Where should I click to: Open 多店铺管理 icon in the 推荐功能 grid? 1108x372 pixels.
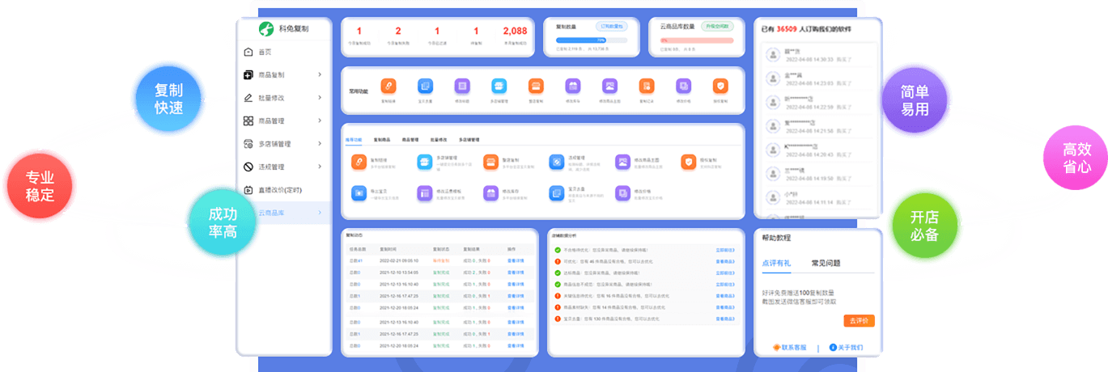point(425,163)
